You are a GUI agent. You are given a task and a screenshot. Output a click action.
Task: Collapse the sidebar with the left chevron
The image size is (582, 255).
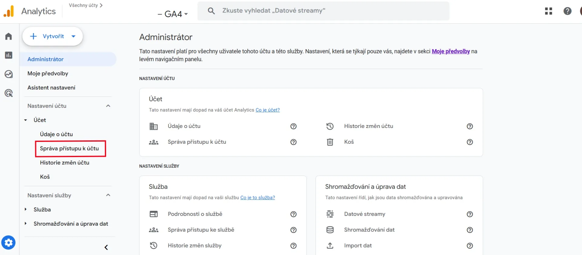[x=106, y=247]
